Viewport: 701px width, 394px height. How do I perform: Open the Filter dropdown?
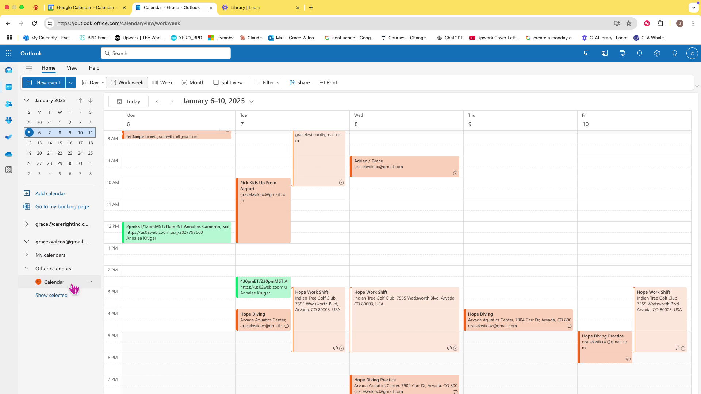click(x=268, y=82)
